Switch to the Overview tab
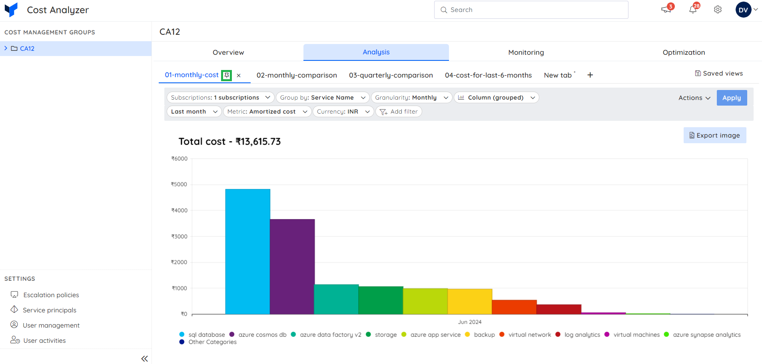The image size is (762, 364). point(228,52)
